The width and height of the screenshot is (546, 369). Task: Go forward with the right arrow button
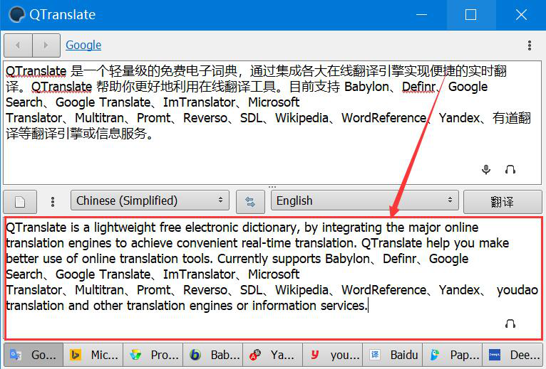[46, 46]
